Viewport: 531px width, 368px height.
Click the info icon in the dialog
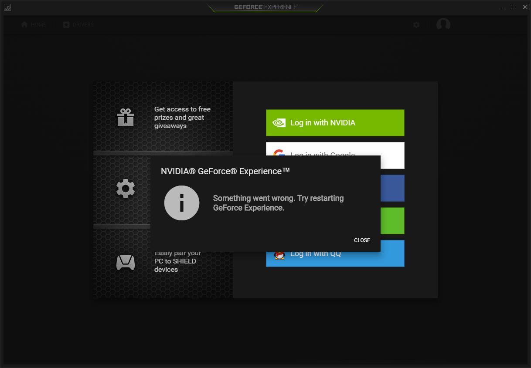[182, 203]
